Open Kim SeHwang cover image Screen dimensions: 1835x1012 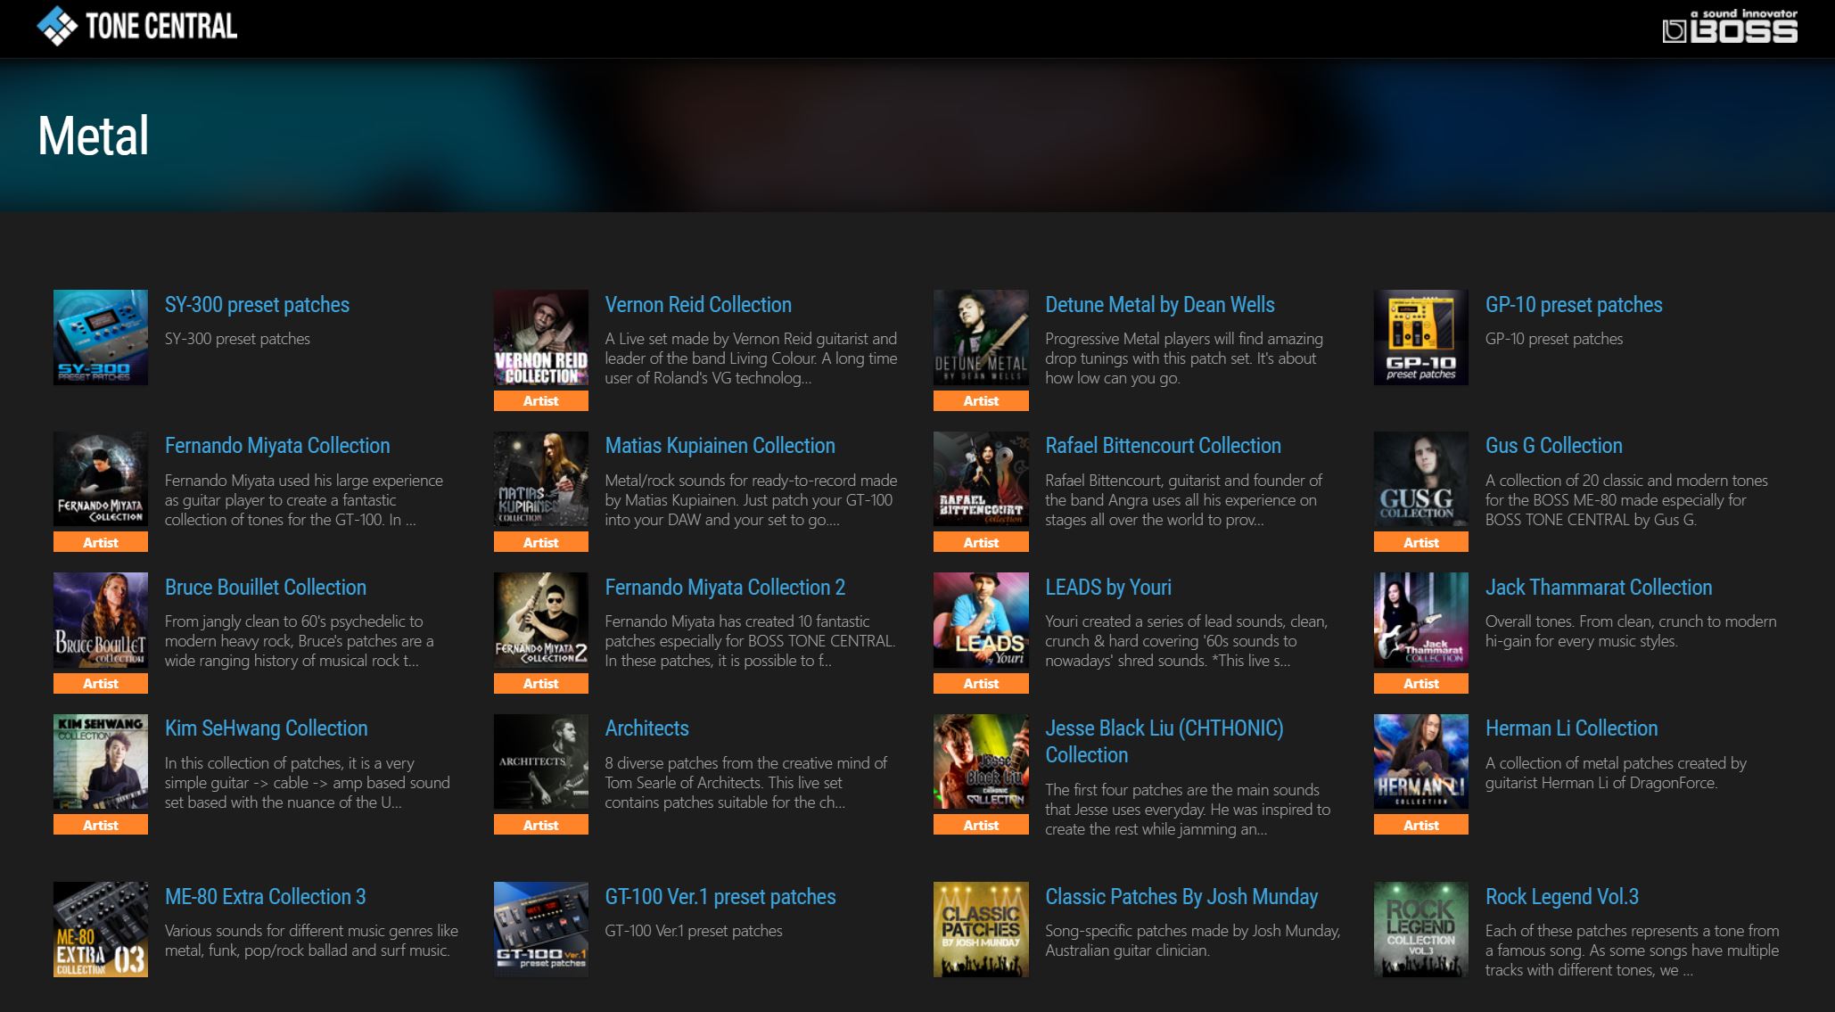coord(101,761)
